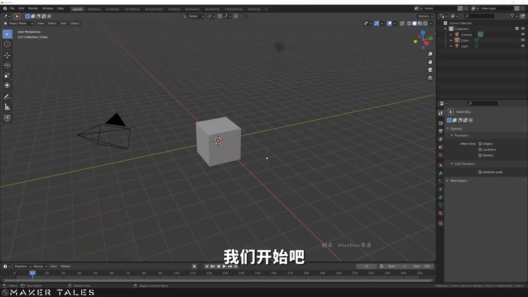Open the Global transform orientation dropdown
The height and width of the screenshot is (297, 528).
pyautogui.click(x=193, y=16)
